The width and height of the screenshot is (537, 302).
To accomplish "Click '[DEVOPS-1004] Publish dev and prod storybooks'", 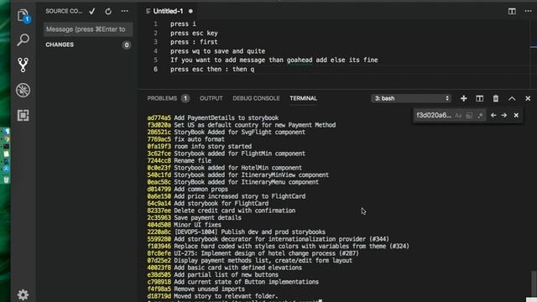I will click(x=250, y=232).
